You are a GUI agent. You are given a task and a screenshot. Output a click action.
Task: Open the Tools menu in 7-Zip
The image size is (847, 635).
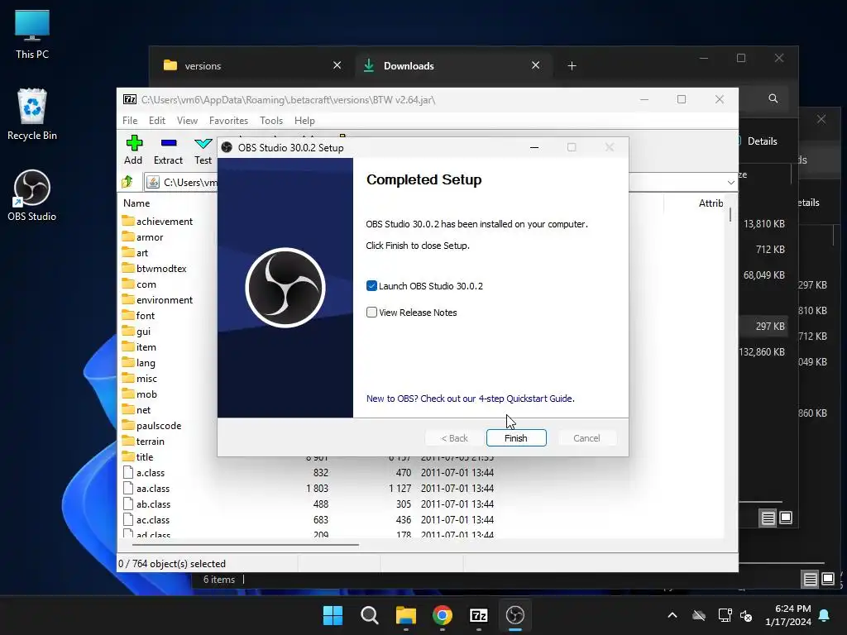pos(271,121)
